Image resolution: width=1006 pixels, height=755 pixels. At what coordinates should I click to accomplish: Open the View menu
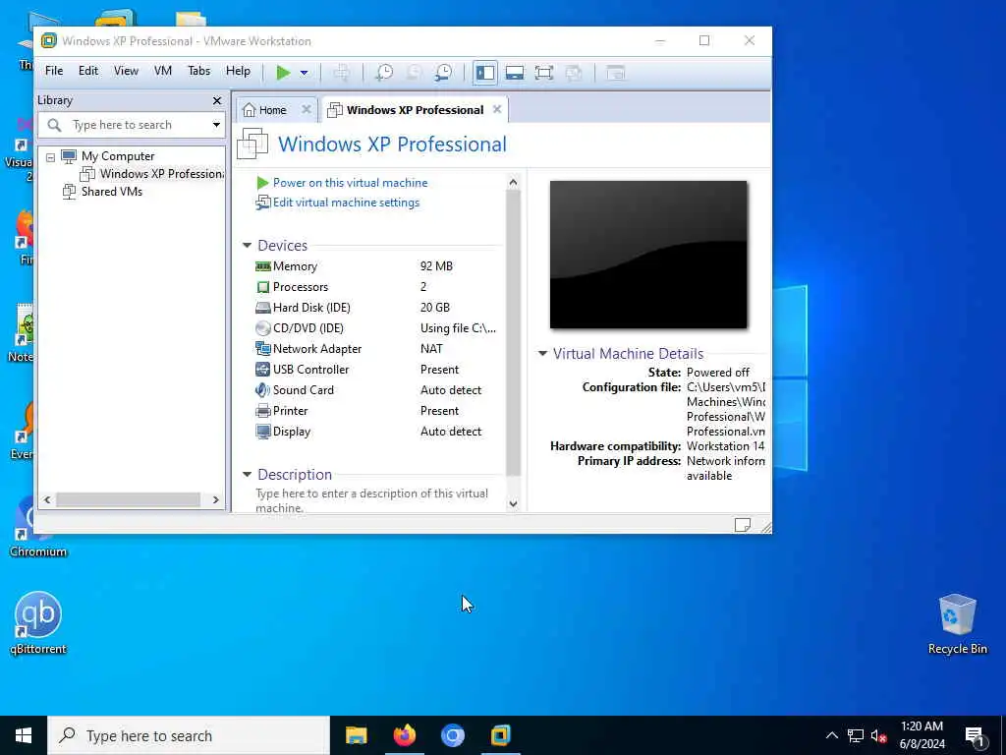click(126, 71)
